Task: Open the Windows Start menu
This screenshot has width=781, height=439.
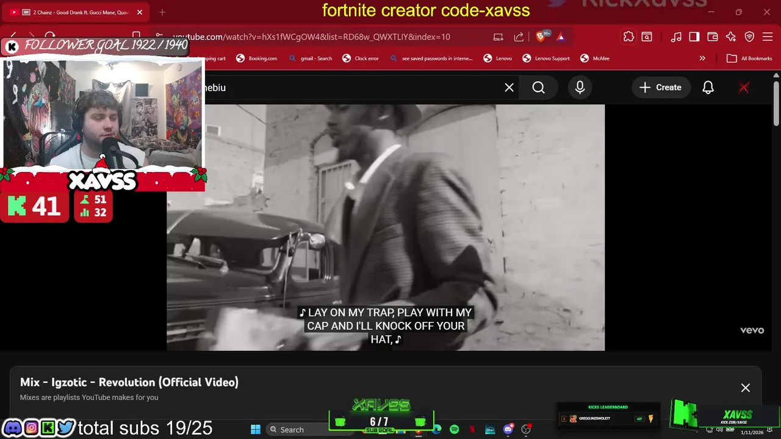Action: click(256, 430)
